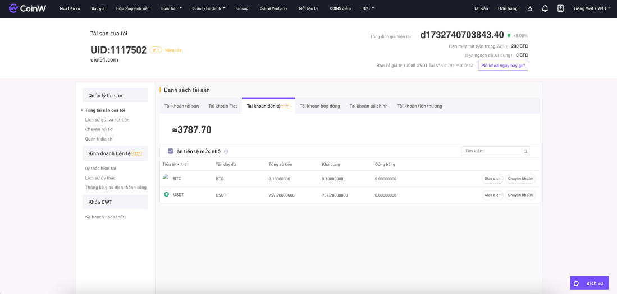
Task: Open Lịch sử gửi và rút tiền
Action: coord(107,120)
